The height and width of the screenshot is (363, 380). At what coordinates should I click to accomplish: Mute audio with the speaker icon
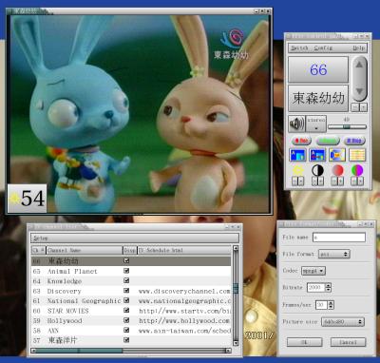[296, 124]
